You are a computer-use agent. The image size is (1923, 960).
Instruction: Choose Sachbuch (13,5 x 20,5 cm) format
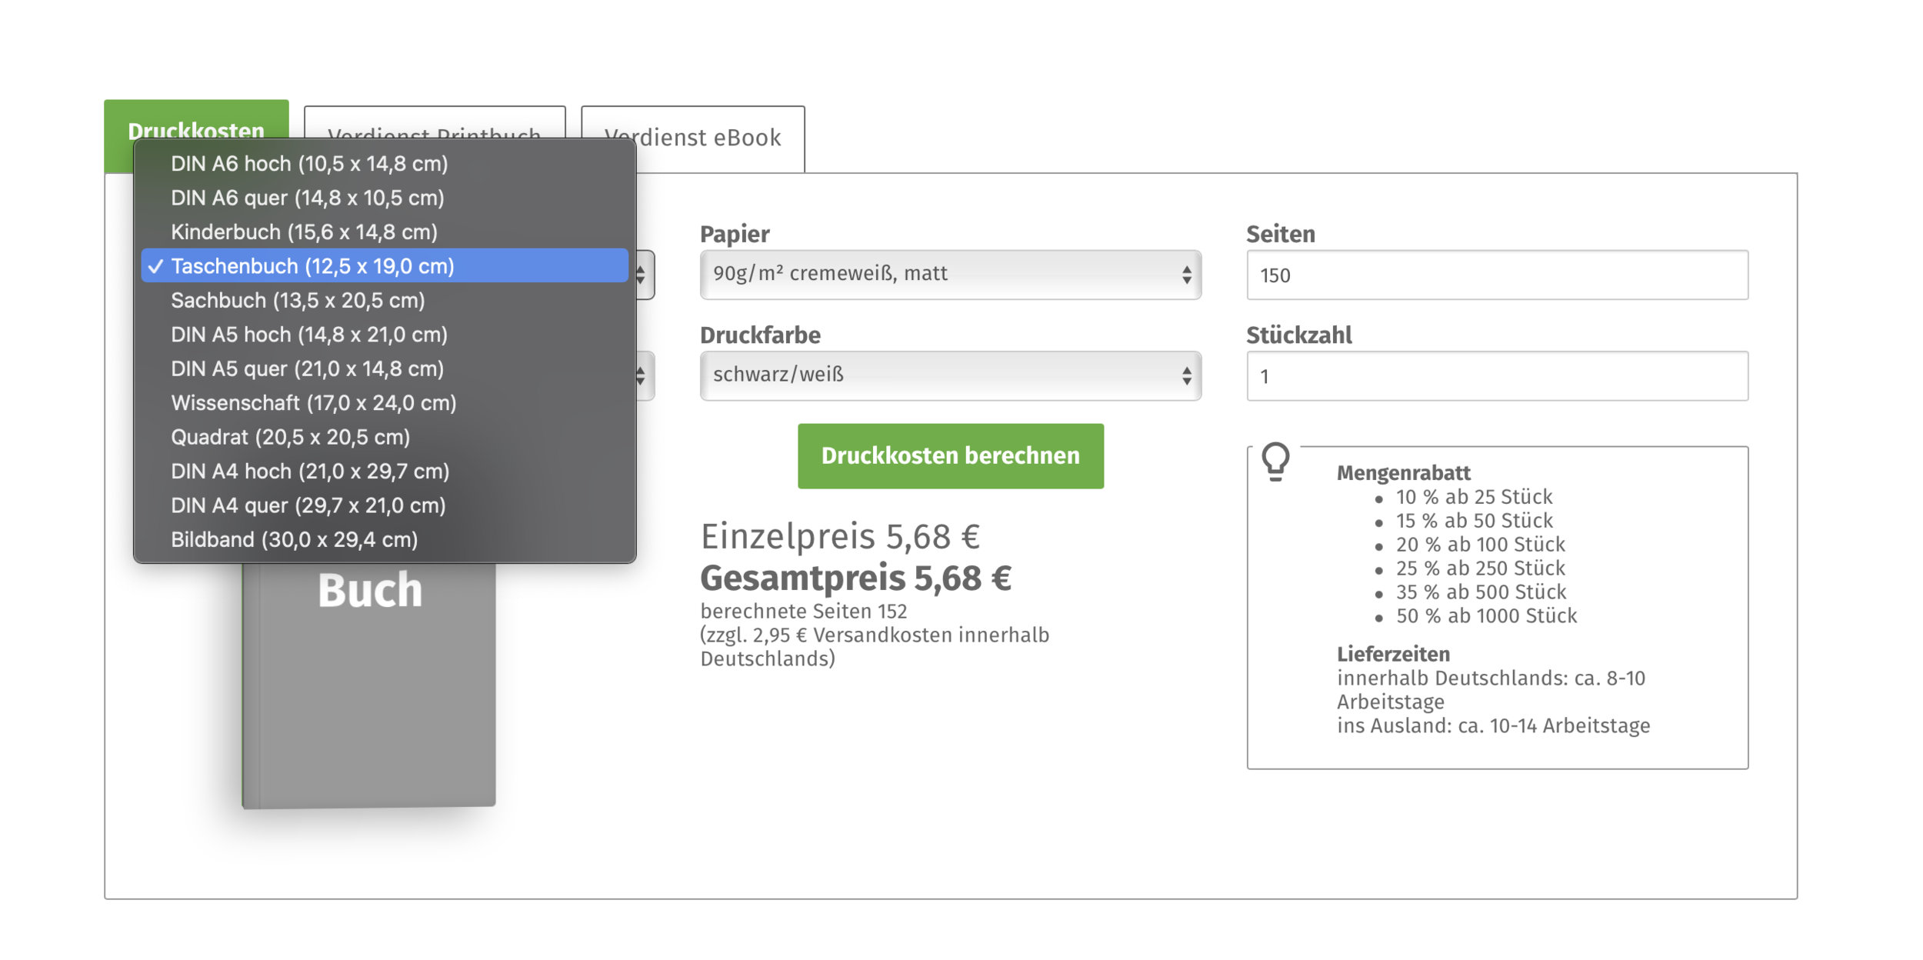click(x=385, y=300)
